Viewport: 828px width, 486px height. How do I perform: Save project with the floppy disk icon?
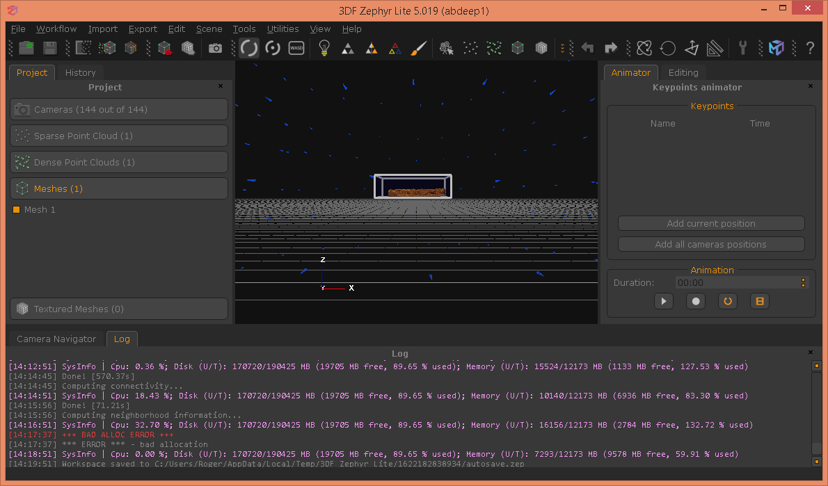(x=49, y=48)
